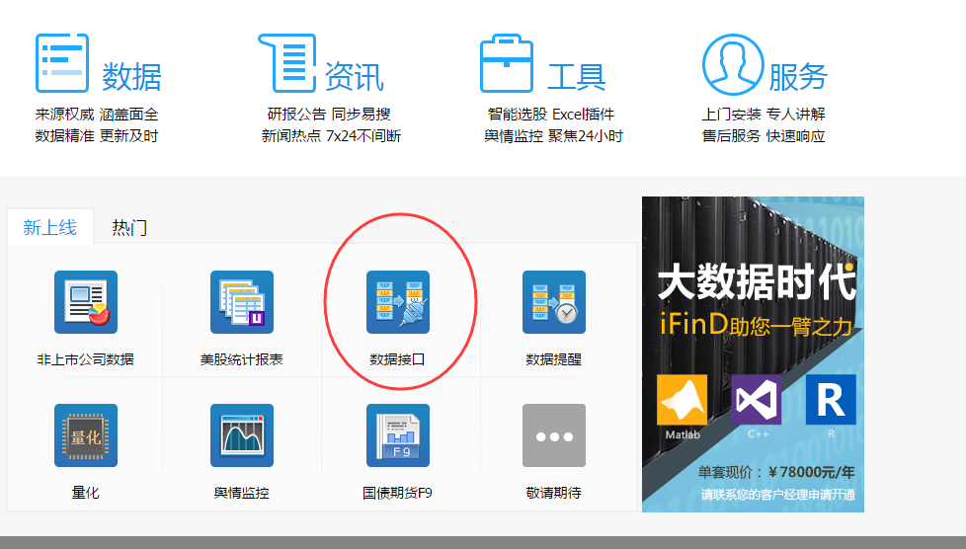
Task: Open the 舆情监控 chart icon
Action: pos(241,435)
